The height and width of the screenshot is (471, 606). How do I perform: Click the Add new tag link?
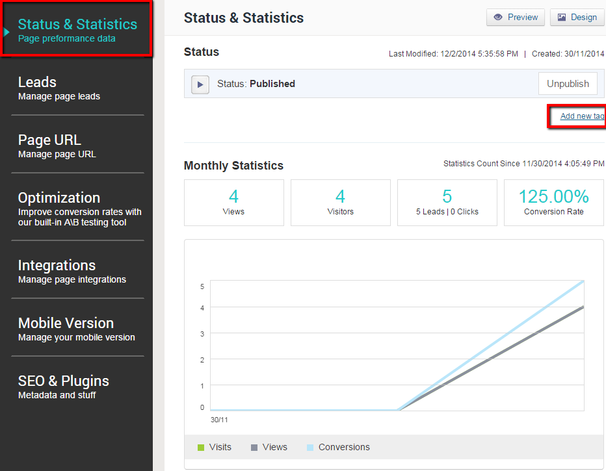coord(582,116)
